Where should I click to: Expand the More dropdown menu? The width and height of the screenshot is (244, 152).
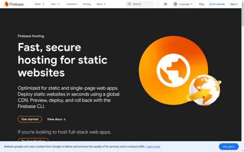(101, 4)
